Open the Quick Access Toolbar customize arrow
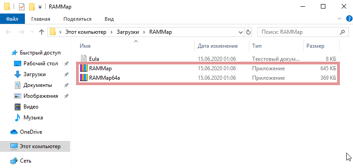 point(40,7)
